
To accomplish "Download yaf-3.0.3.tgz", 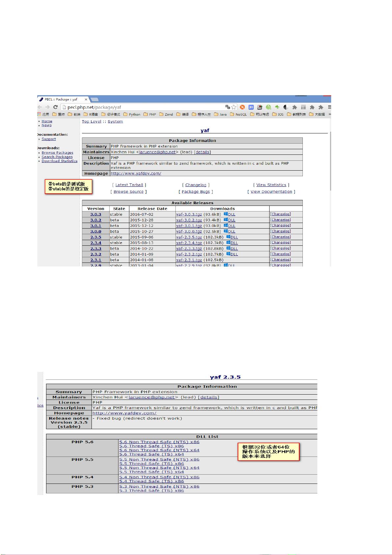I will [x=189, y=214].
